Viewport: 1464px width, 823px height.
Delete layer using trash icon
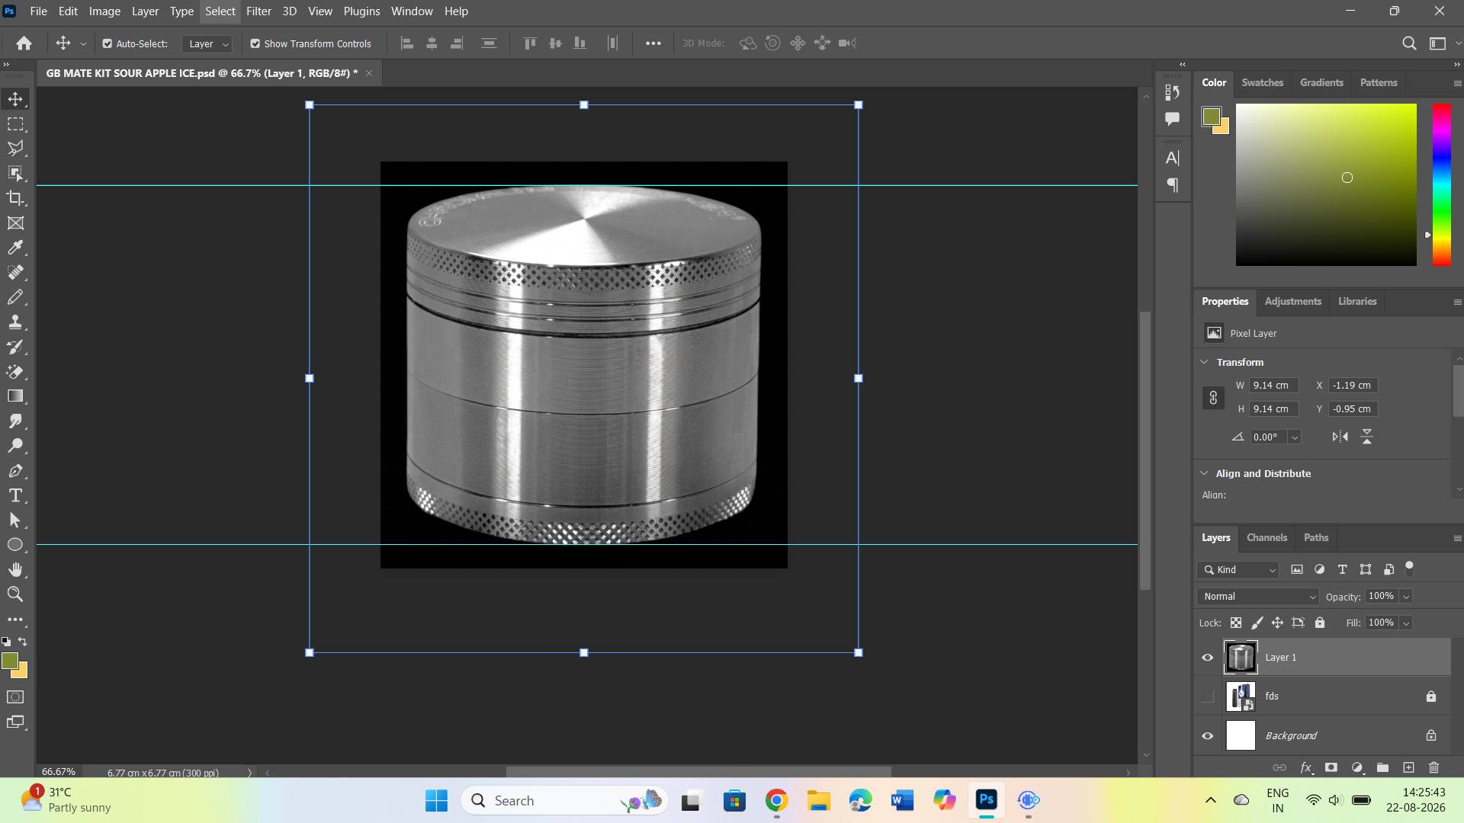[1433, 767]
